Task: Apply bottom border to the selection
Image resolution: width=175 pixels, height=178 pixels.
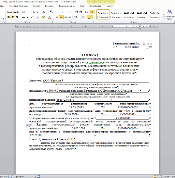Action: click(89, 17)
